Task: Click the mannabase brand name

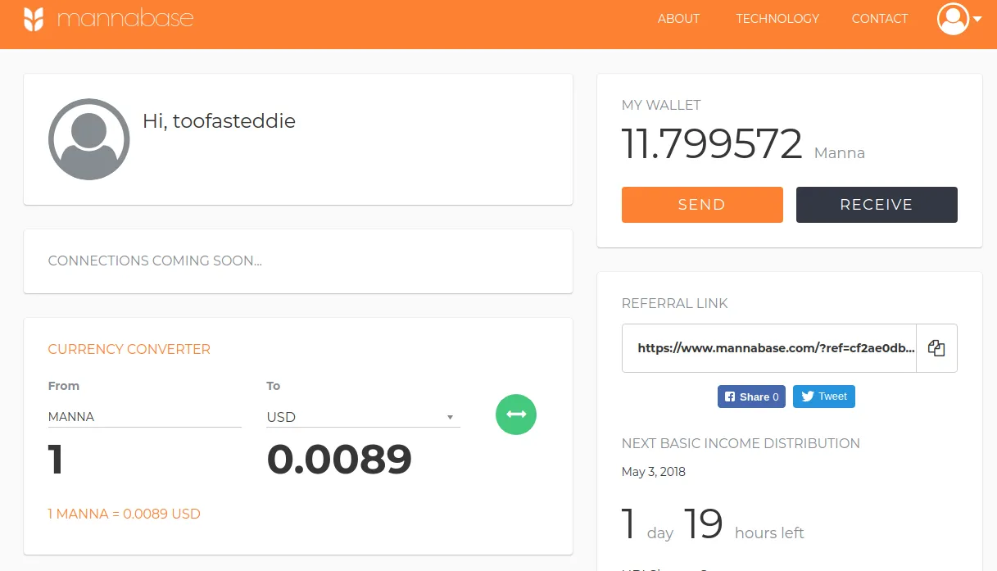Action: (x=125, y=18)
